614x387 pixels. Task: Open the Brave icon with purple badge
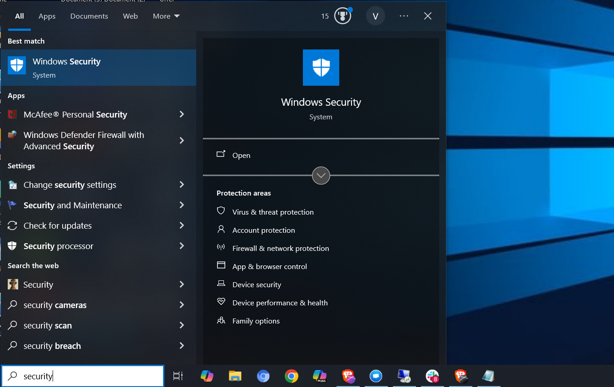click(348, 376)
